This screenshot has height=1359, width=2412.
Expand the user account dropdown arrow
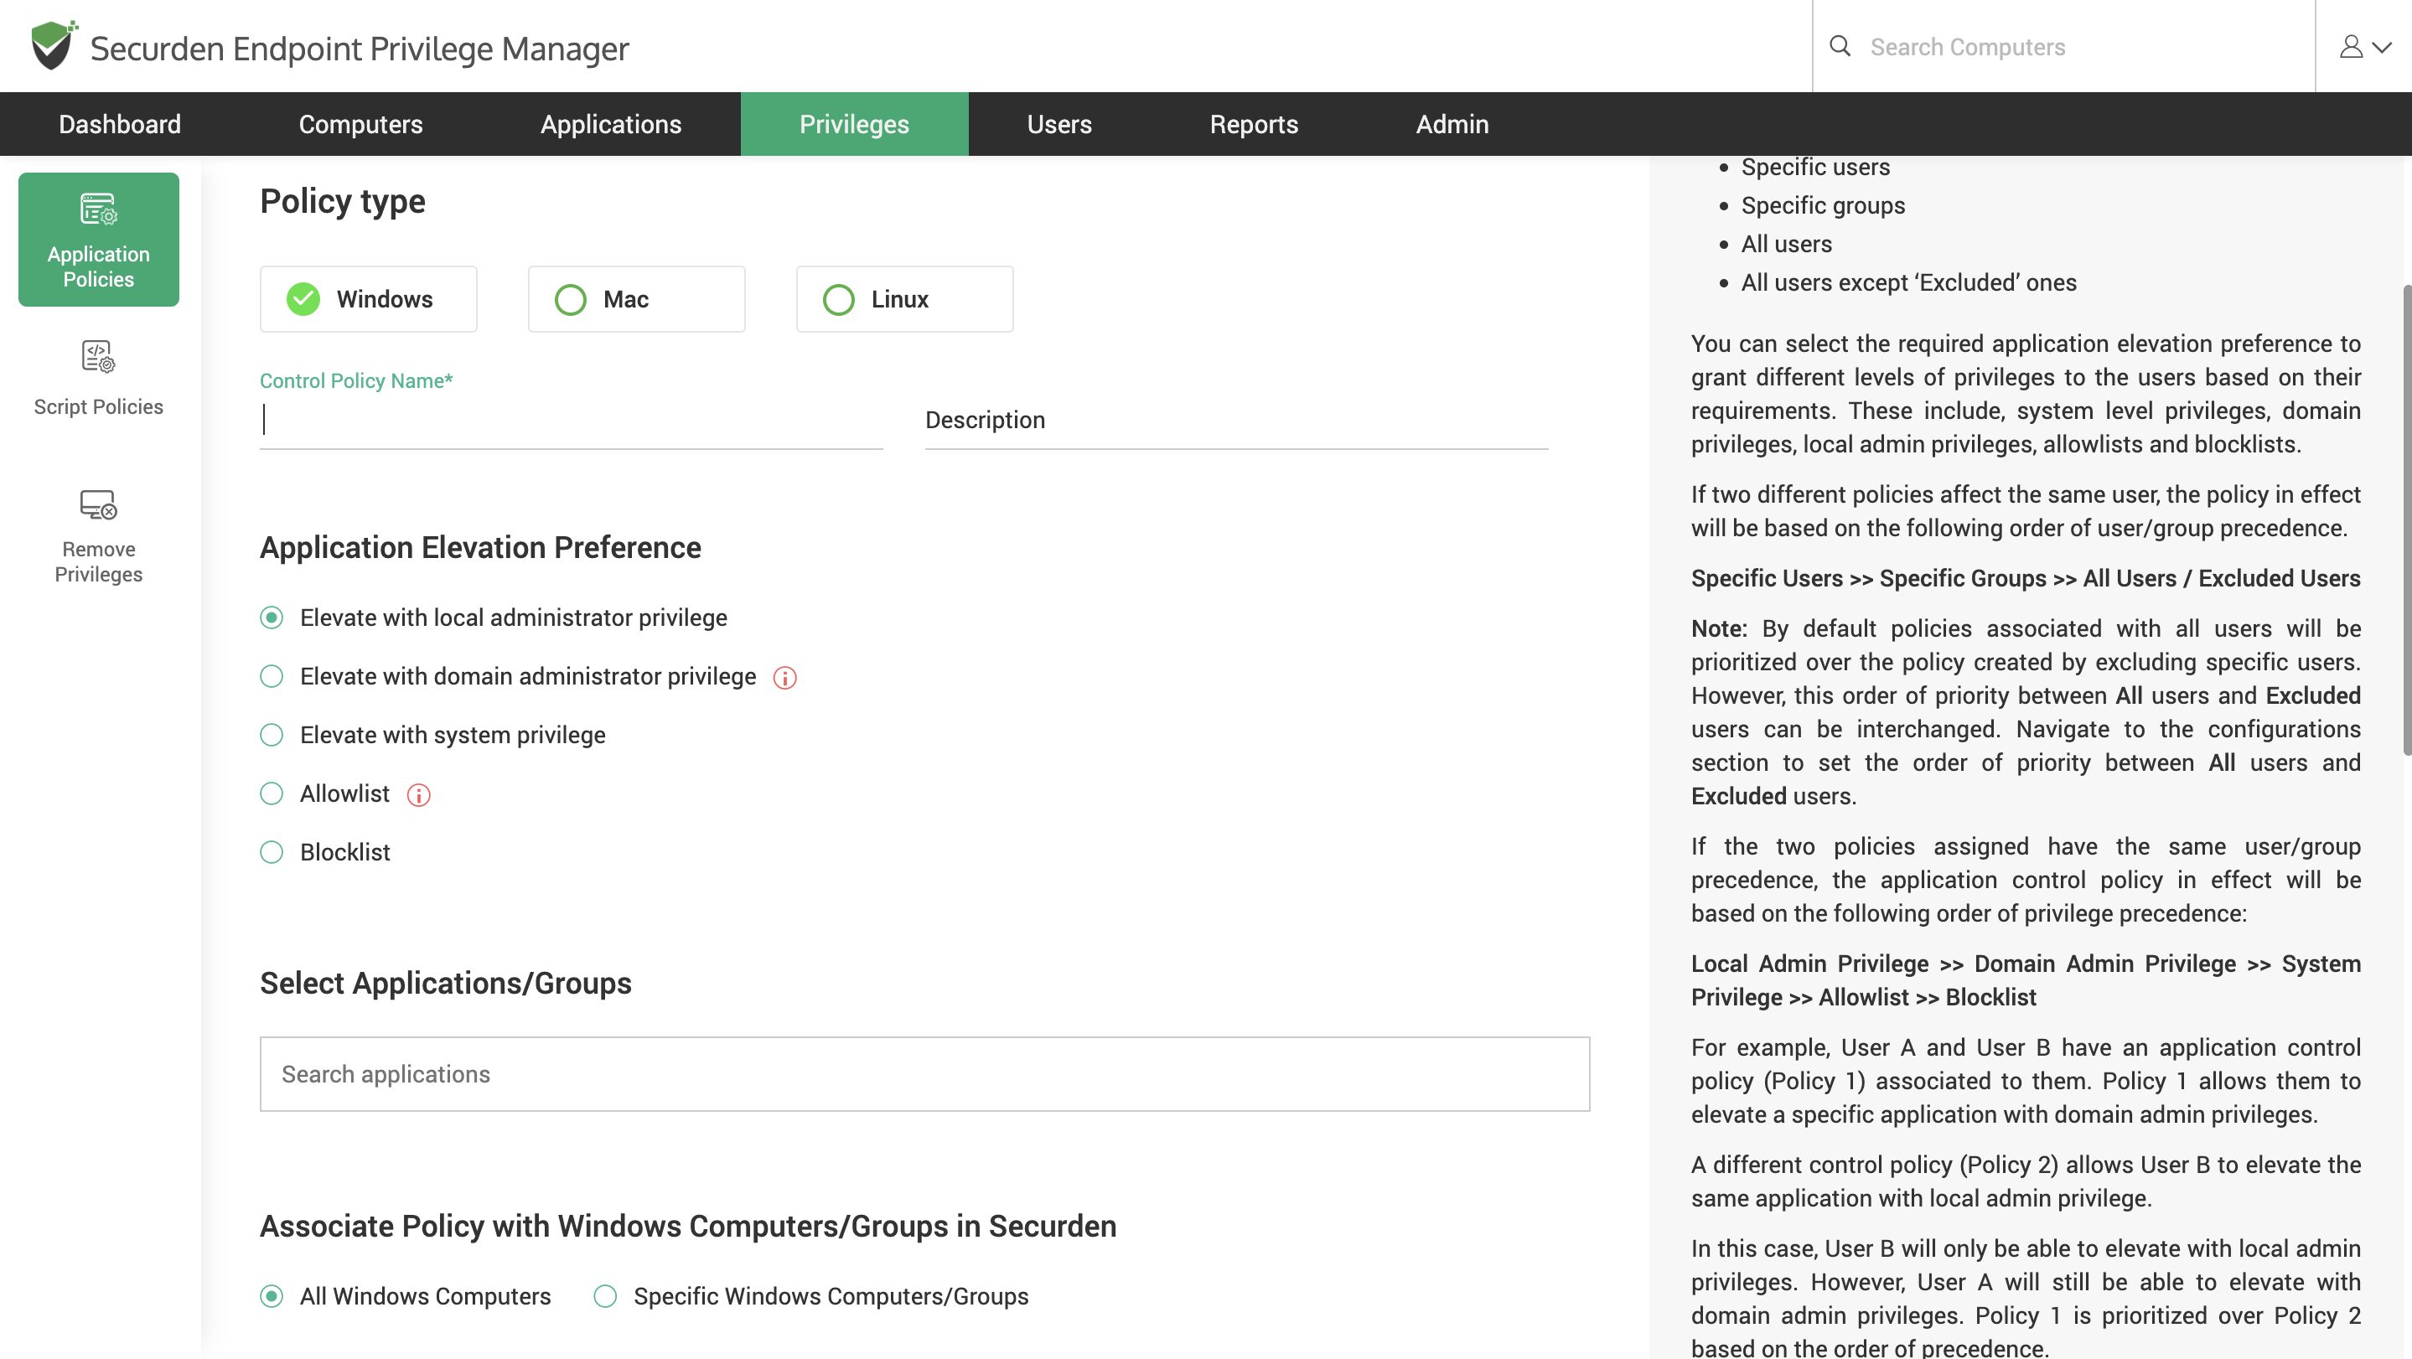[x=2383, y=47]
